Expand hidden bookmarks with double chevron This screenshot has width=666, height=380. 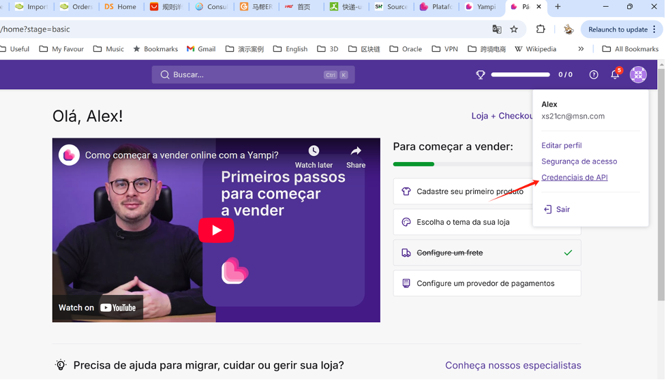click(581, 49)
